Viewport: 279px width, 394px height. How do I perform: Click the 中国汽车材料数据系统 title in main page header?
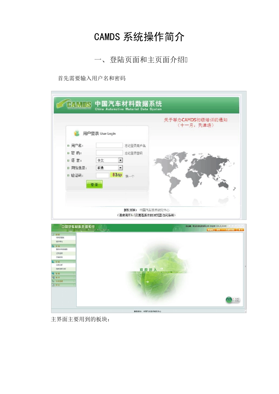point(78,227)
